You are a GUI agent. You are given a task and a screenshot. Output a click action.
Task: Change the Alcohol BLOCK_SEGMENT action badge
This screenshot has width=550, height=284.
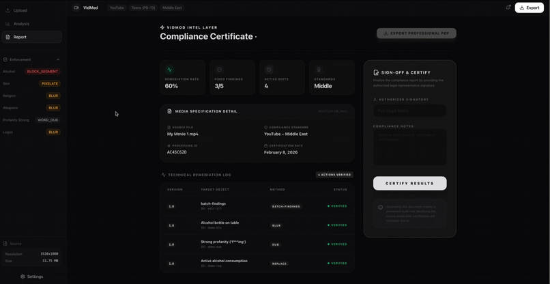[42, 72]
